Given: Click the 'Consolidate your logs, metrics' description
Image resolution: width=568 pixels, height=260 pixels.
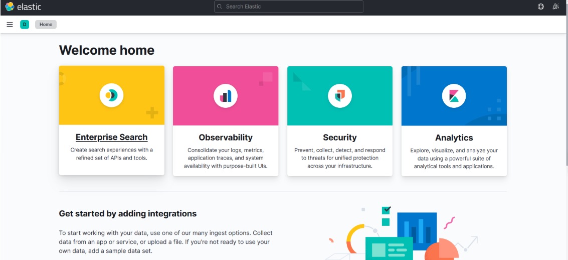Looking at the screenshot, I should click(226, 158).
